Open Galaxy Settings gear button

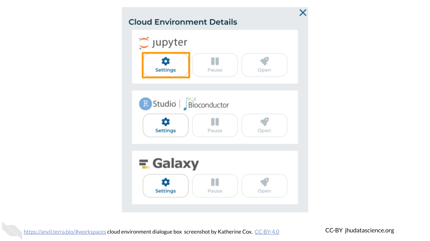click(x=166, y=186)
